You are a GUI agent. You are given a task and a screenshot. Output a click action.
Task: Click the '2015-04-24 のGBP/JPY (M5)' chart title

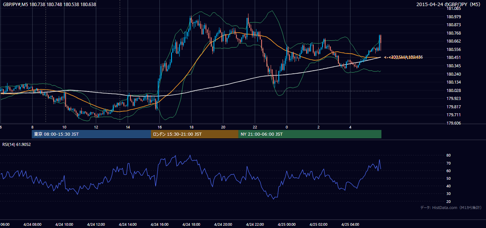[x=449, y=5]
